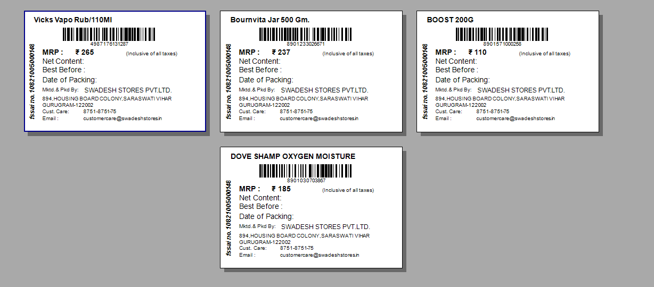Select the BOOST 200G label title
This screenshot has width=654, height=287.
click(450, 20)
